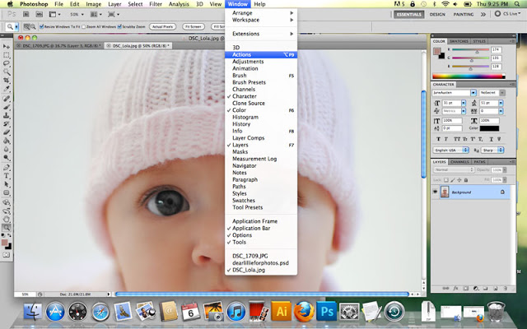Add a layer style with fx icon
527x329 pixels.
point(455,288)
